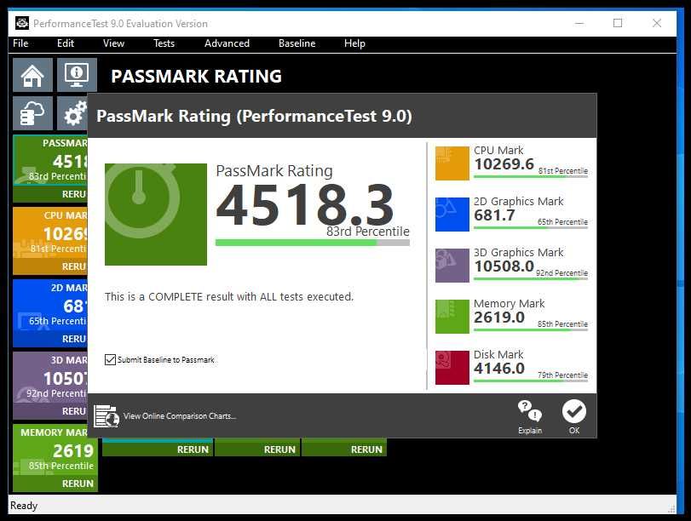Rerun the CPU Mark tile test

click(50, 266)
